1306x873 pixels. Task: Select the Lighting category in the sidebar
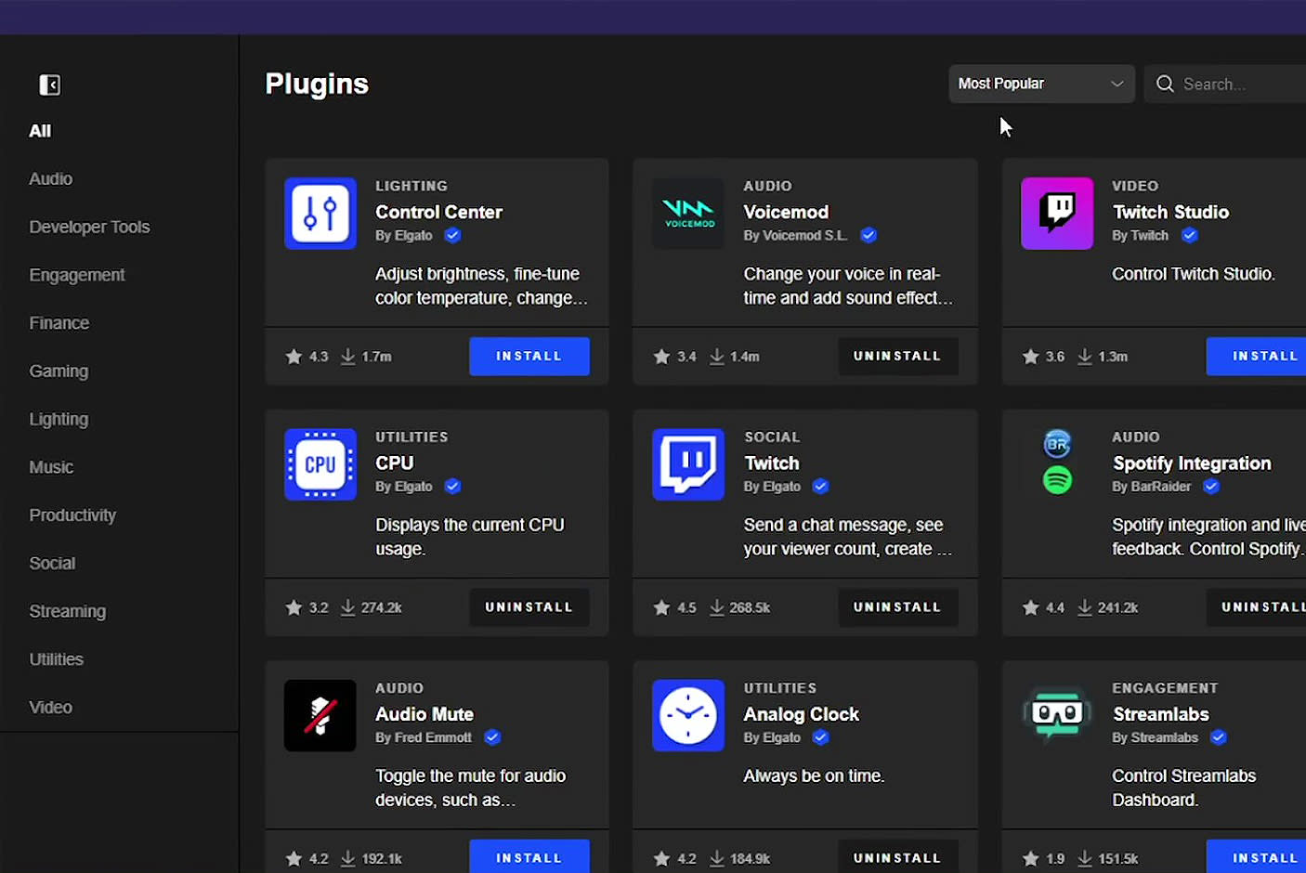coord(59,419)
